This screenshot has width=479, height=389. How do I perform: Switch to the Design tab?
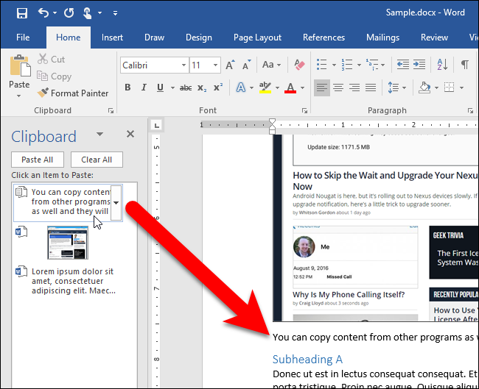point(199,38)
